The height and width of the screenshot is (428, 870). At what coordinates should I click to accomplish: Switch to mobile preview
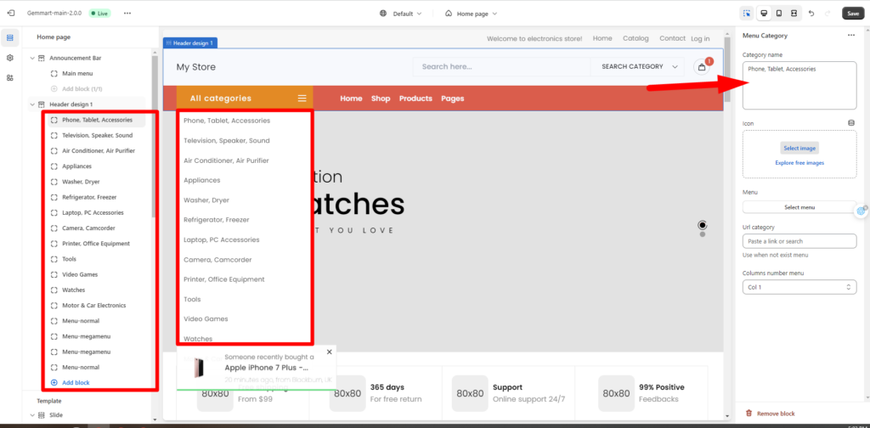point(779,14)
